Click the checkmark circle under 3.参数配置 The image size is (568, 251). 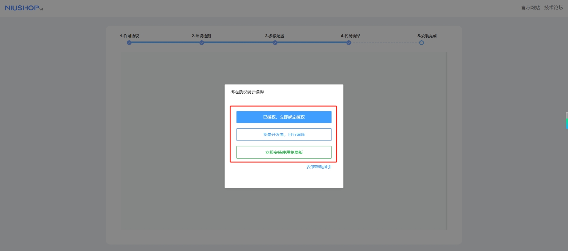pyautogui.click(x=275, y=43)
